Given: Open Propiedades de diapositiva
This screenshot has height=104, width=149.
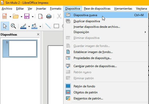Looking at the screenshot, I should point(106,58).
